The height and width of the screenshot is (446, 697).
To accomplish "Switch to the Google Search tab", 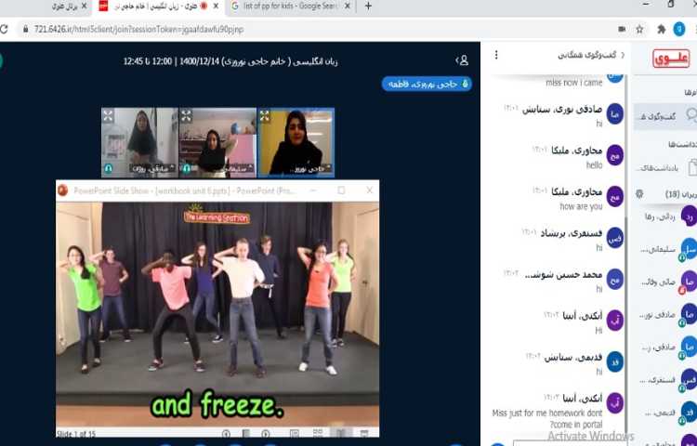I will pos(288,7).
